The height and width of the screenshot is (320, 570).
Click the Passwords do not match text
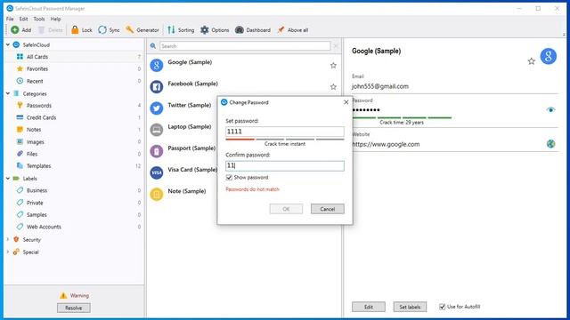pos(252,189)
